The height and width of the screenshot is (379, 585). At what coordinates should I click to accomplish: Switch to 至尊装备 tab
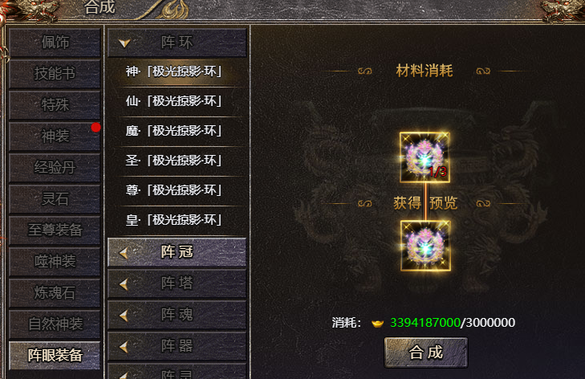[55, 230]
